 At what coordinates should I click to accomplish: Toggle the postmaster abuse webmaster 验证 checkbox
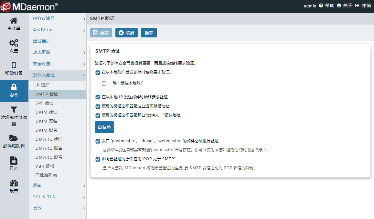[98, 141]
